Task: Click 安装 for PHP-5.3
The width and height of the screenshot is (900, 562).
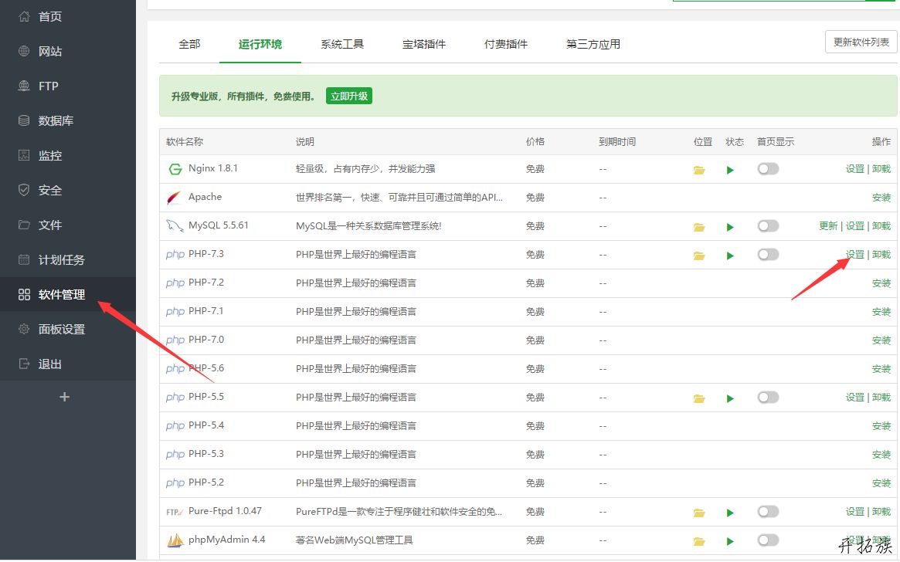Action: [x=881, y=455]
